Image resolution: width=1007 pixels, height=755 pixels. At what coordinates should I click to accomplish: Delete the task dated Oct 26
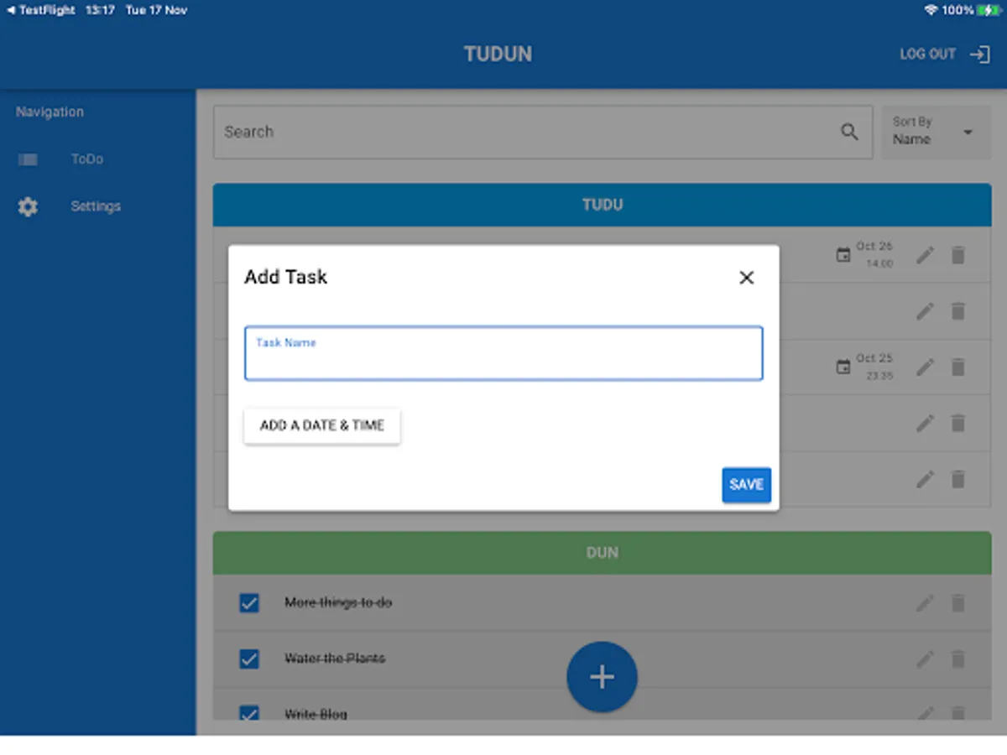(957, 255)
